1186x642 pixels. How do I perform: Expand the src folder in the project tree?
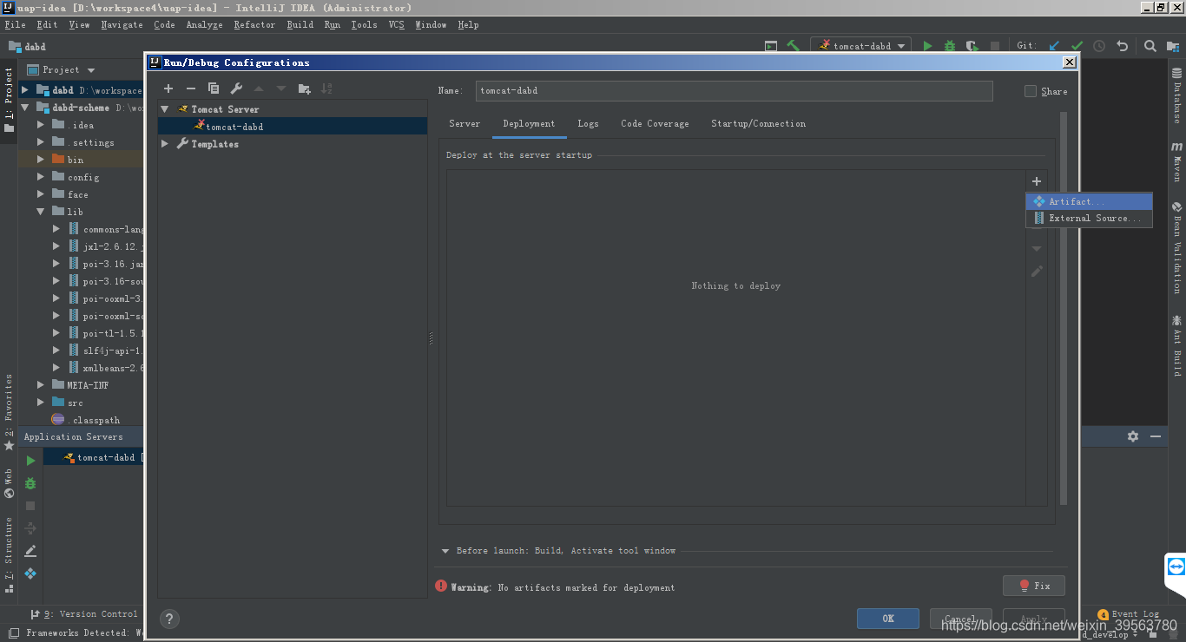[41, 403]
